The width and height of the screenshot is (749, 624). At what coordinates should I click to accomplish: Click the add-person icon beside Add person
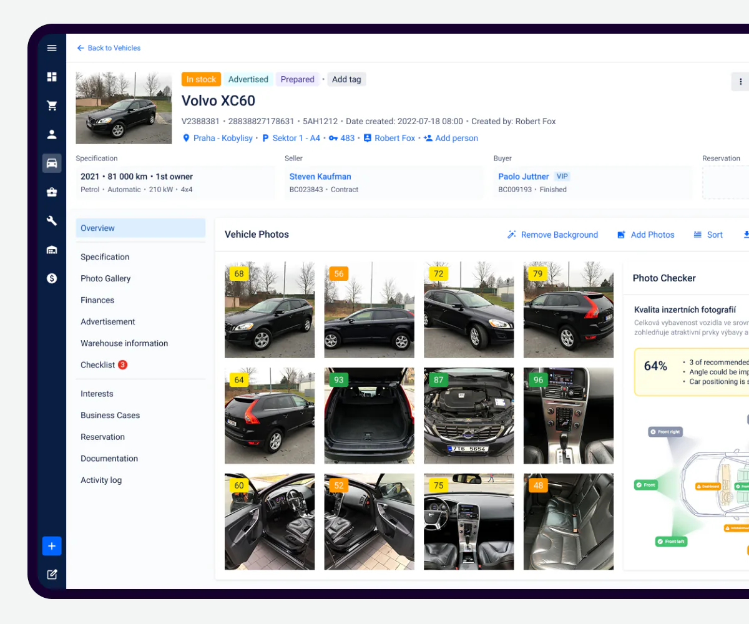click(x=428, y=138)
